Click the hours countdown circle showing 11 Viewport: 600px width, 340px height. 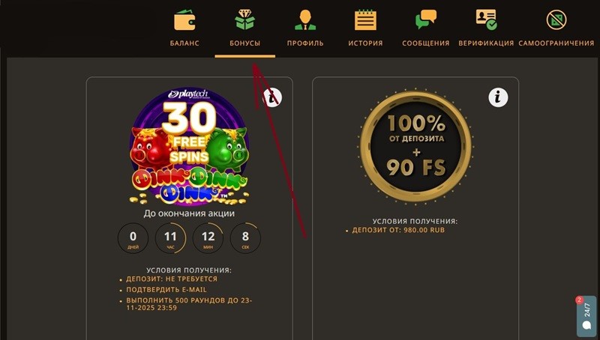[171, 238]
